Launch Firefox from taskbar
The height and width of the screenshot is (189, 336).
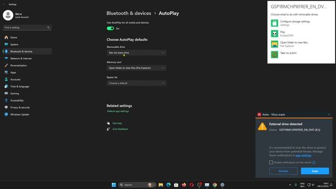click(x=184, y=185)
